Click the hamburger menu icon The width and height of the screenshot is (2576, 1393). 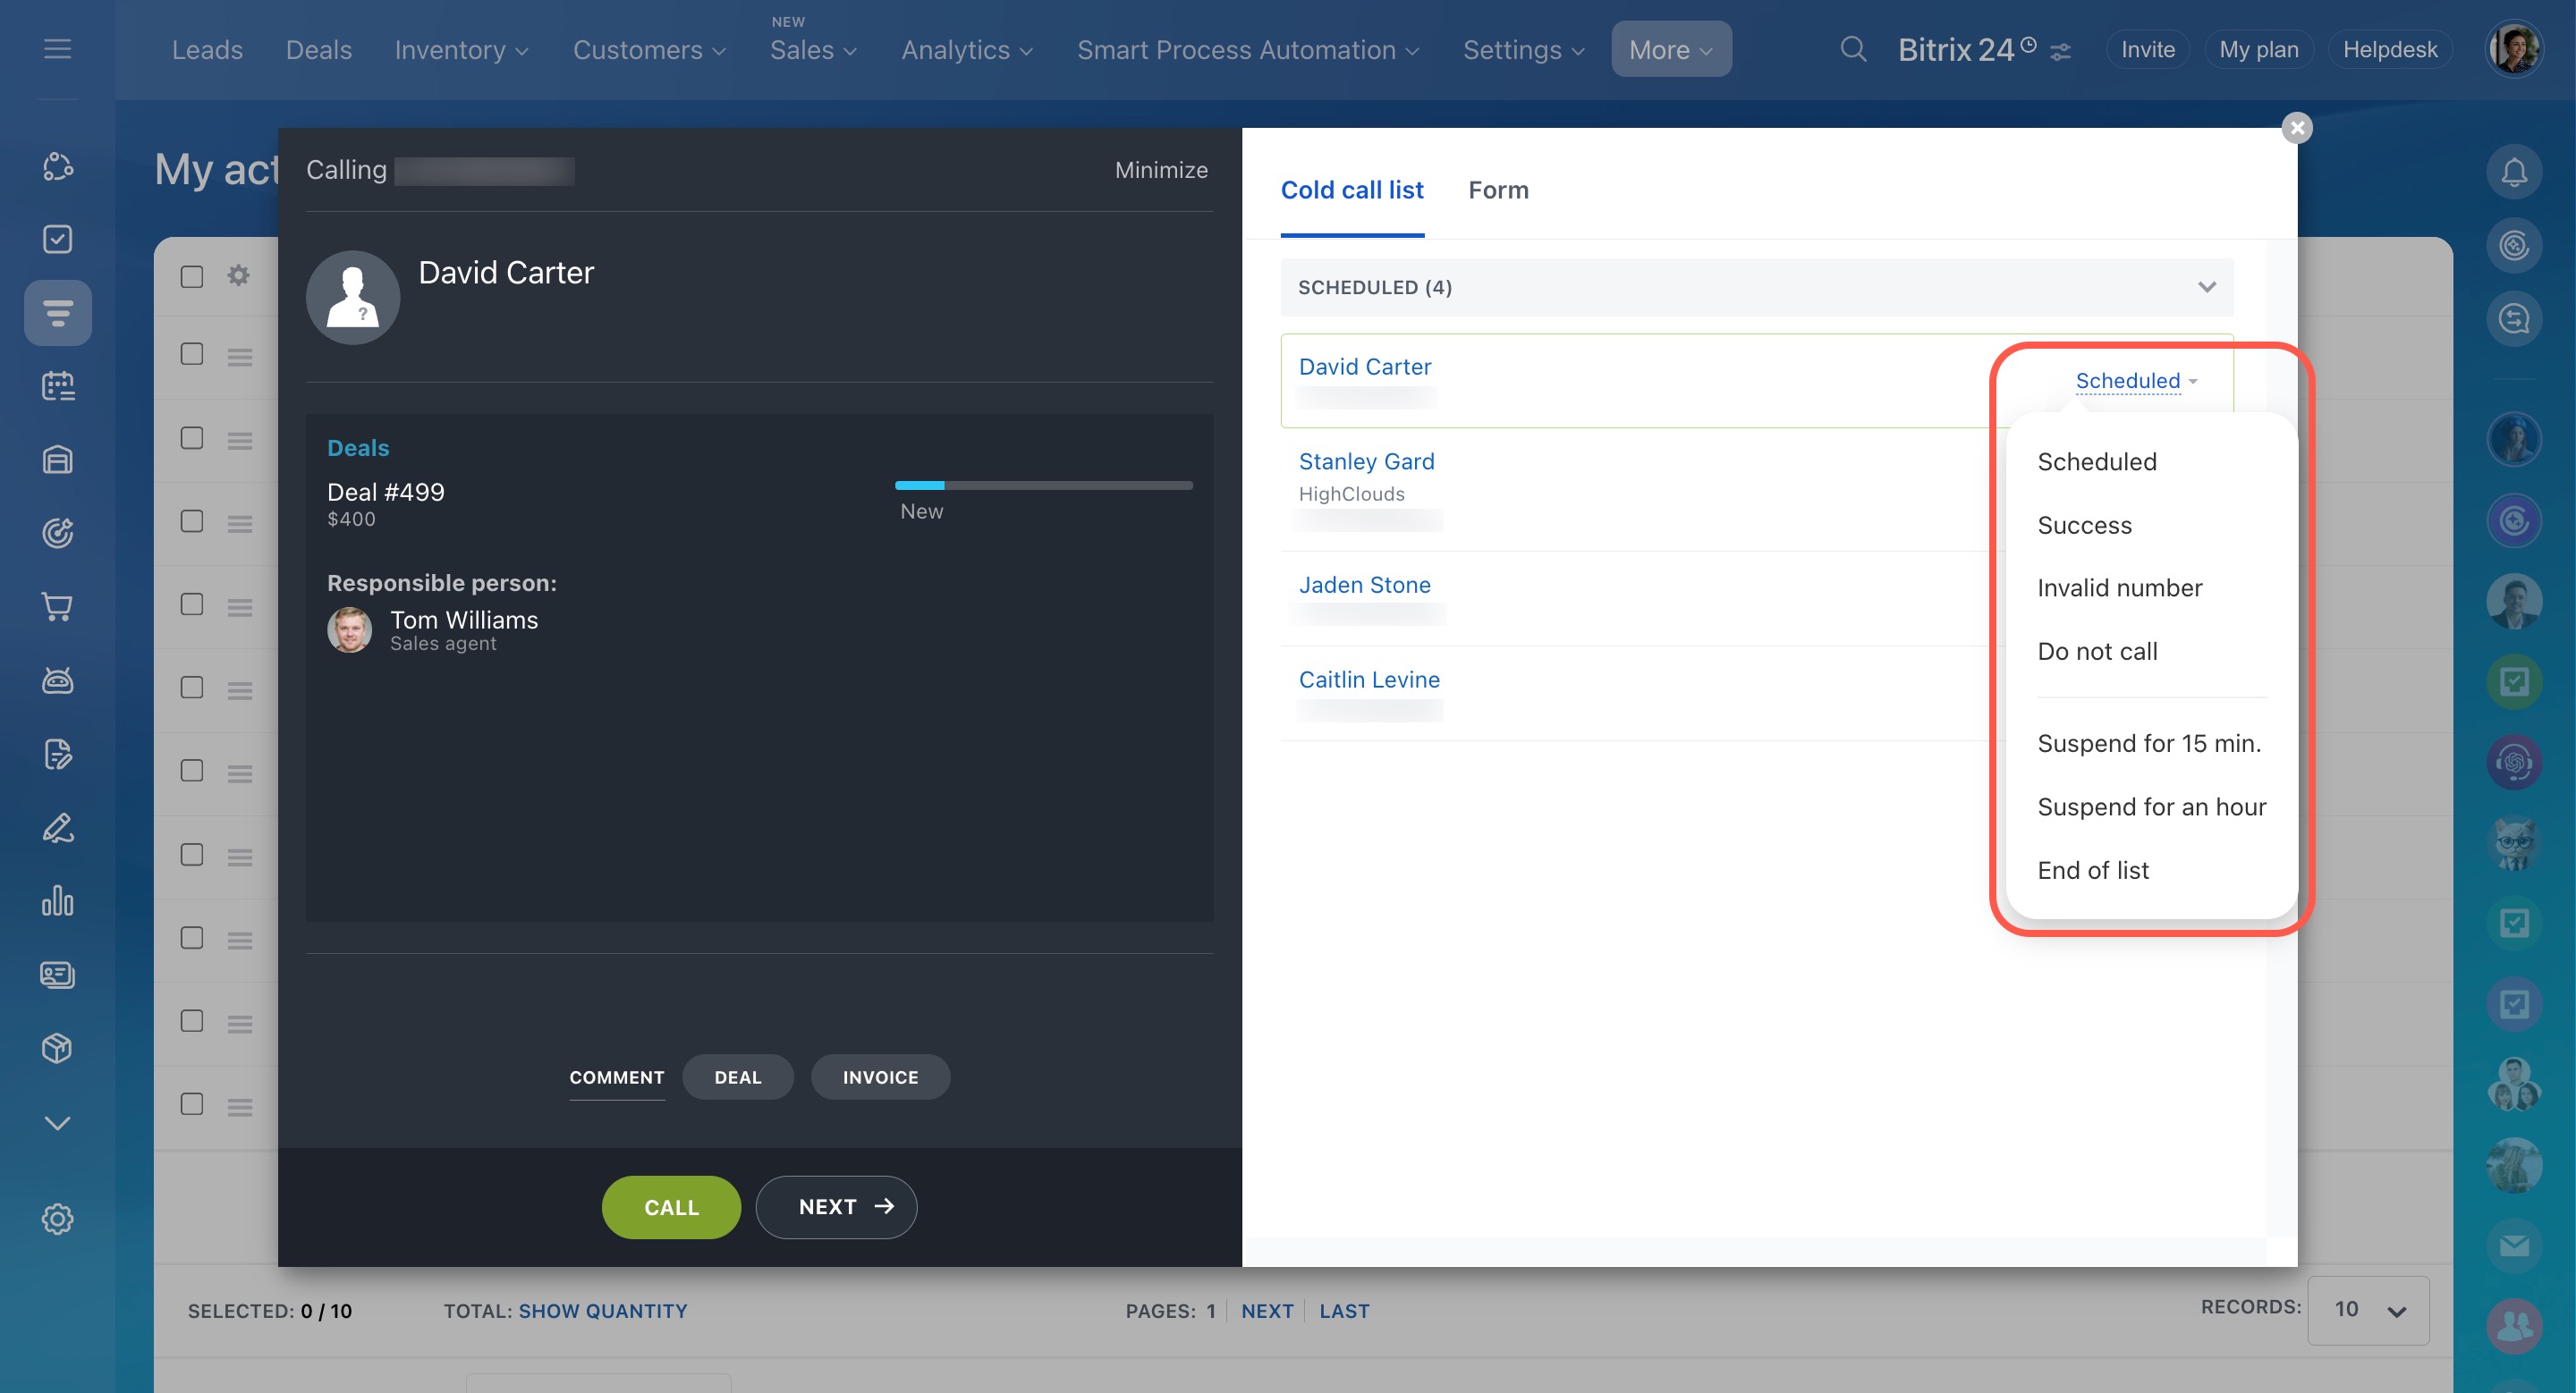click(x=57, y=49)
